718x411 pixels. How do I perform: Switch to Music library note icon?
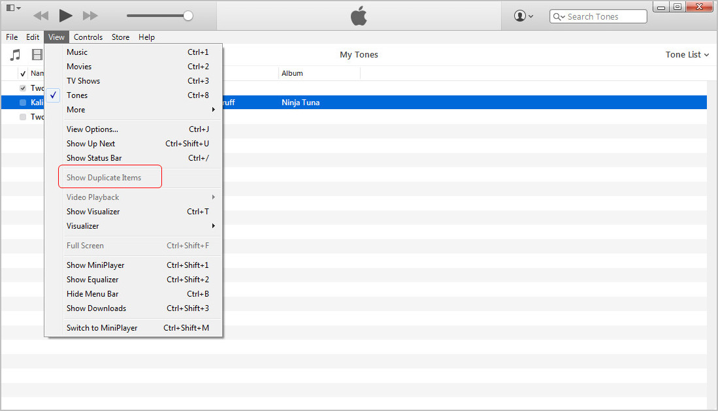[x=16, y=54]
